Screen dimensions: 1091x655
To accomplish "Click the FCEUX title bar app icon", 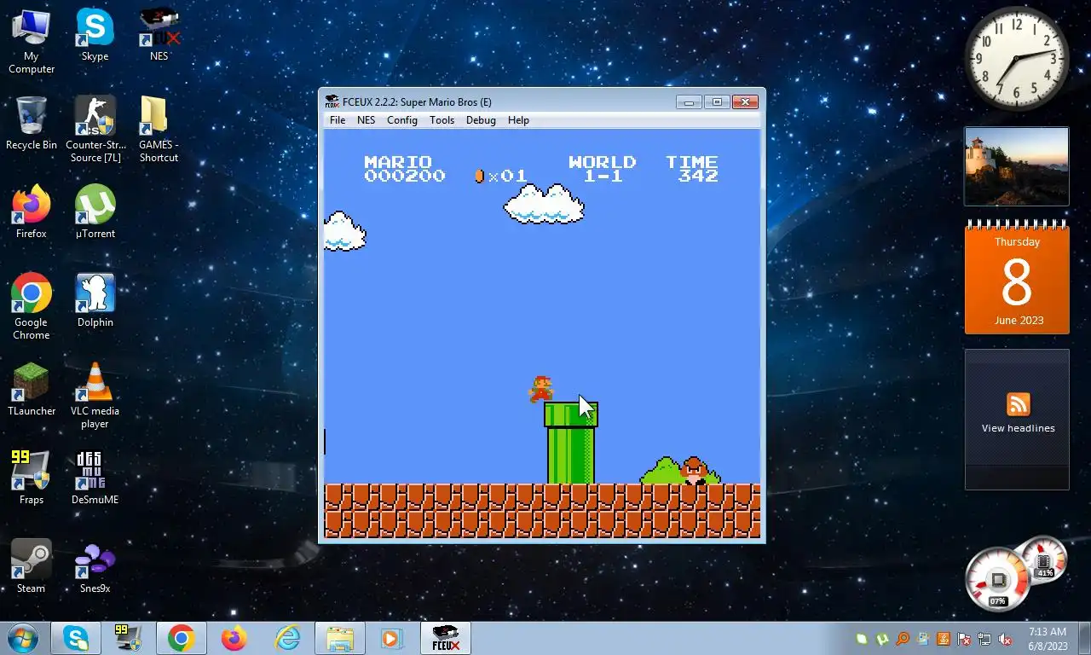I will point(332,101).
